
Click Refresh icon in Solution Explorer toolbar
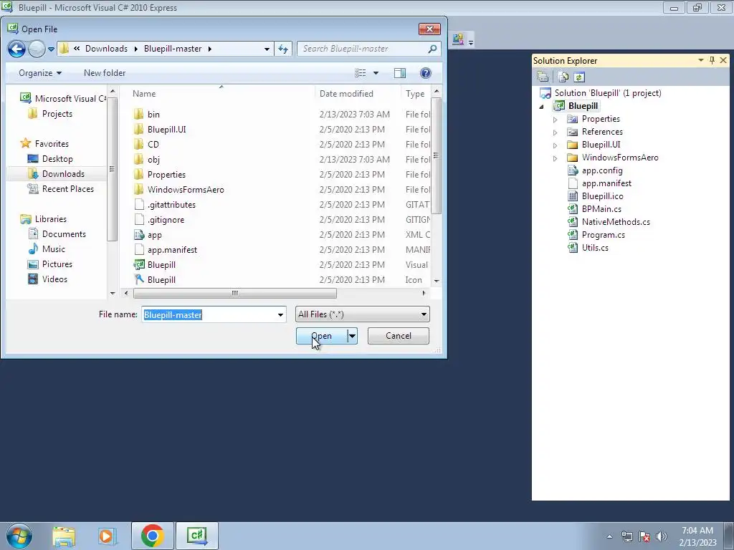(x=579, y=77)
